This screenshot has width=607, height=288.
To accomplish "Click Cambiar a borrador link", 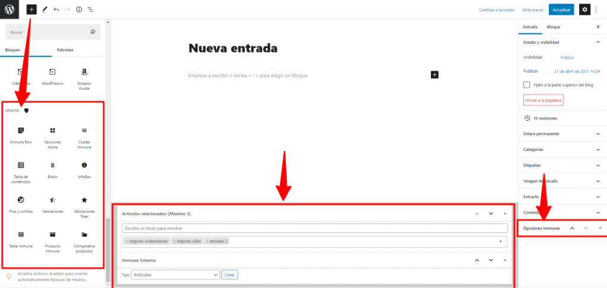I will pyautogui.click(x=496, y=10).
